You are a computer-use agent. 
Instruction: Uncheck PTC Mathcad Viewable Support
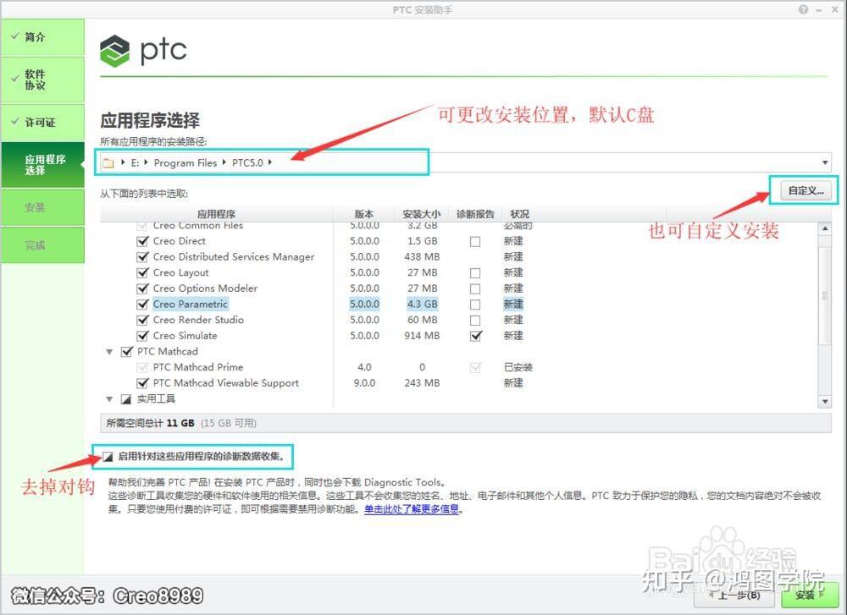[142, 383]
